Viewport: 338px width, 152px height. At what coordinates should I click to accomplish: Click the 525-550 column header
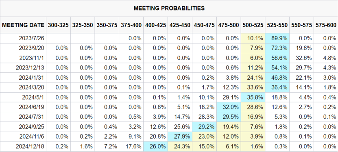coord(277,25)
